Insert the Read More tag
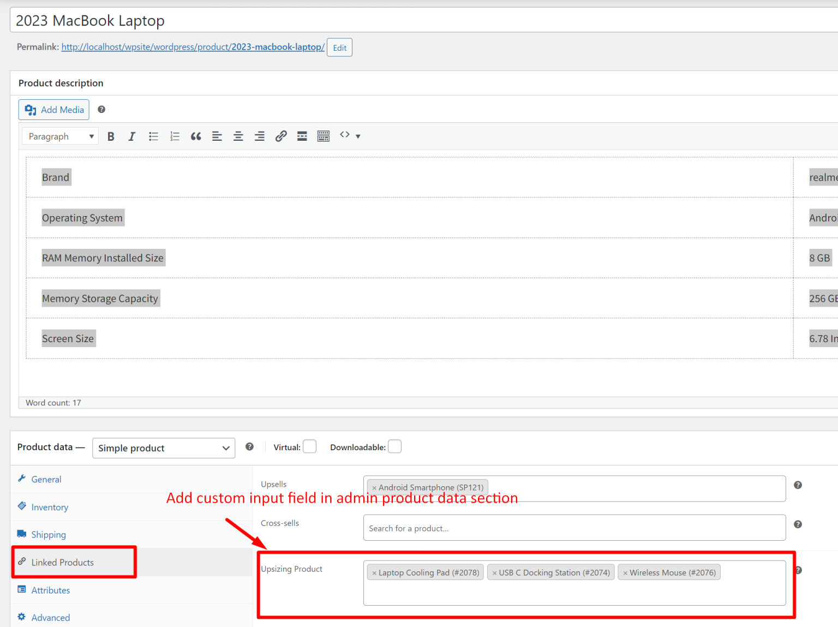This screenshot has width=838, height=627. click(302, 136)
